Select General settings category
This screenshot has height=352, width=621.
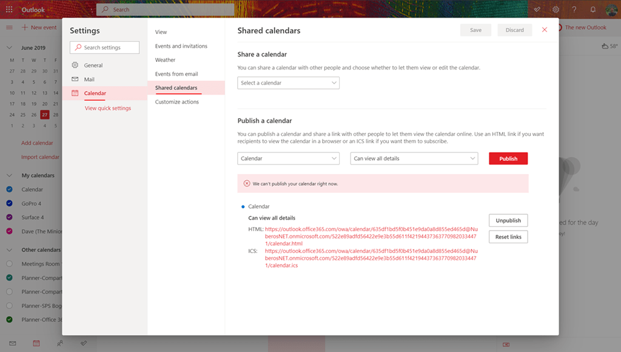[x=104, y=65]
